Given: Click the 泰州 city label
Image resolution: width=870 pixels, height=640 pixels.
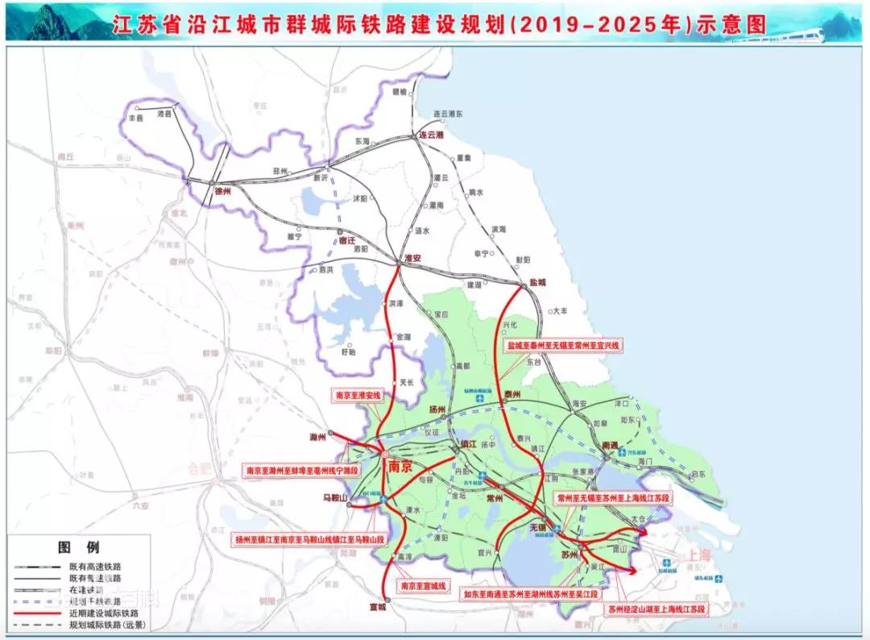Looking at the screenshot, I should point(512,394).
